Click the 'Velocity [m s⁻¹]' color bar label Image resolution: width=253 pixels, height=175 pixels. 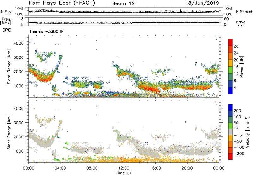pos(247,132)
